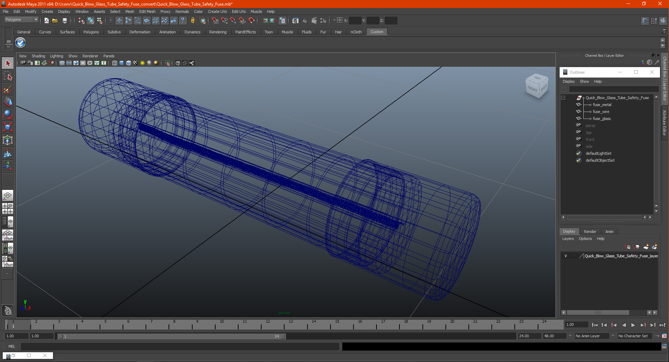669x362 pixels.
Task: Collapse Quick_Blow_Glass_Tube_Safety_Fuse group in Outliner
Action: coord(563,98)
